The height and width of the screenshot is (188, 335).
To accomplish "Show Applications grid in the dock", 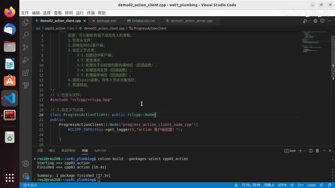I will tap(10, 178).
